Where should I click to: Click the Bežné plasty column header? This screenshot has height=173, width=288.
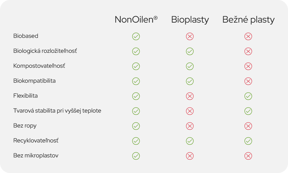248,20
